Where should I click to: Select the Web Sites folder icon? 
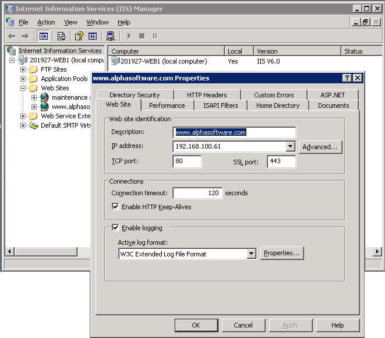[x=33, y=88]
